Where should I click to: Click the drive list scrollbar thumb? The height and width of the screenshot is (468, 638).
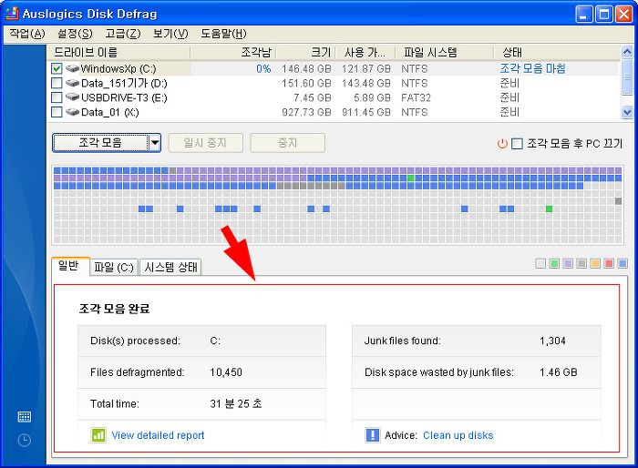[x=627, y=76]
